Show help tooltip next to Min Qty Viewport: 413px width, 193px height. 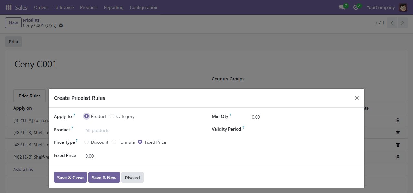click(230, 115)
